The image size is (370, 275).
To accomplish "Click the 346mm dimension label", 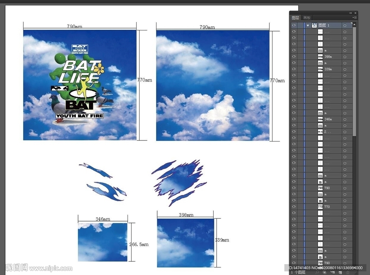I will click(x=103, y=219).
